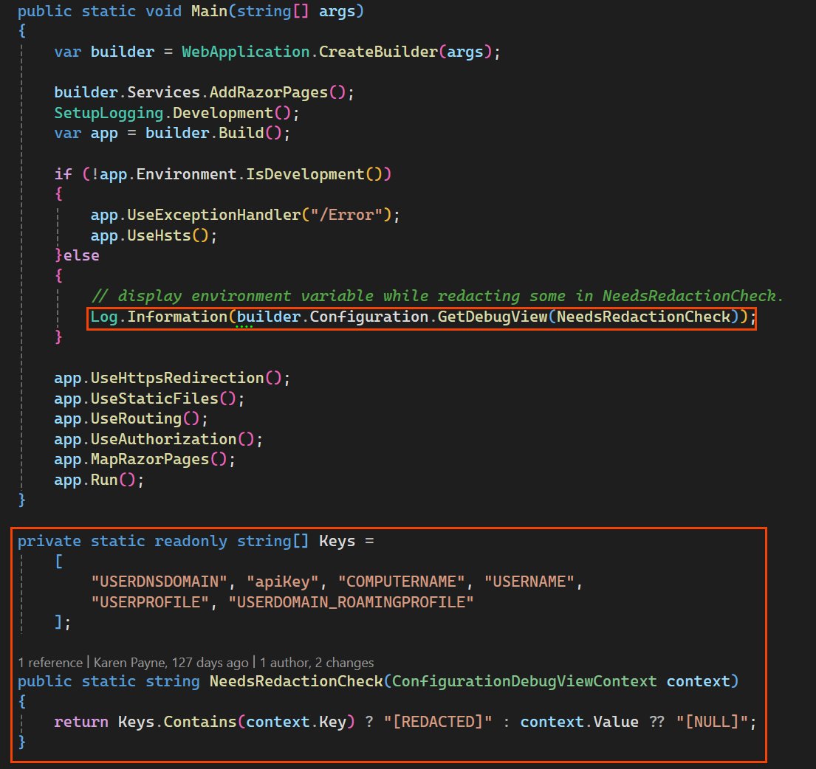Click 'WebApplication' in the CreateBuilder line
The width and height of the screenshot is (816, 769).
[x=246, y=52]
